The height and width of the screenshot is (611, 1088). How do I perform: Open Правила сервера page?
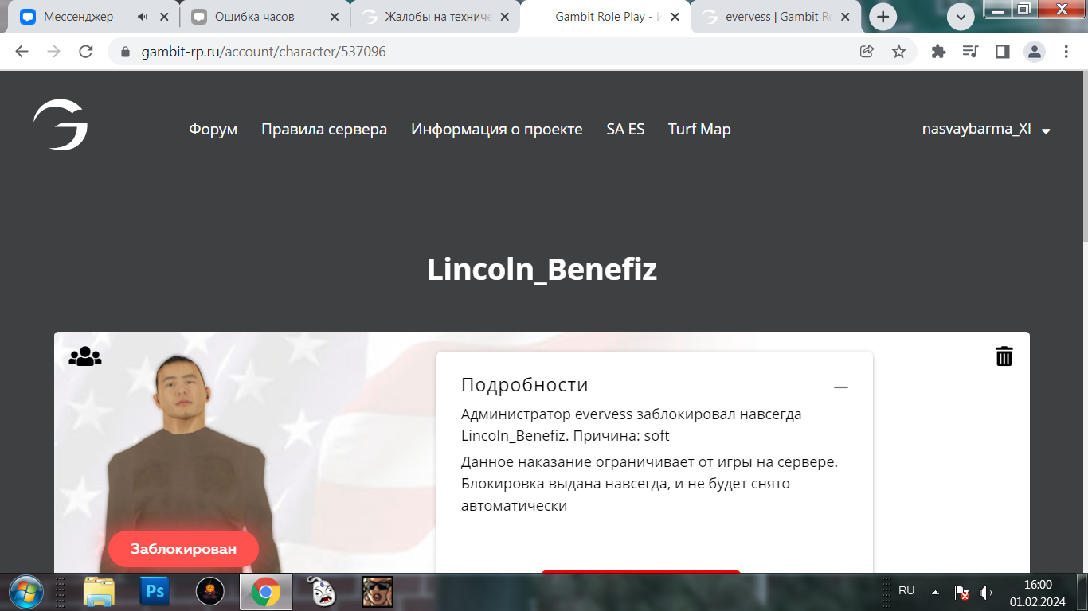point(324,130)
